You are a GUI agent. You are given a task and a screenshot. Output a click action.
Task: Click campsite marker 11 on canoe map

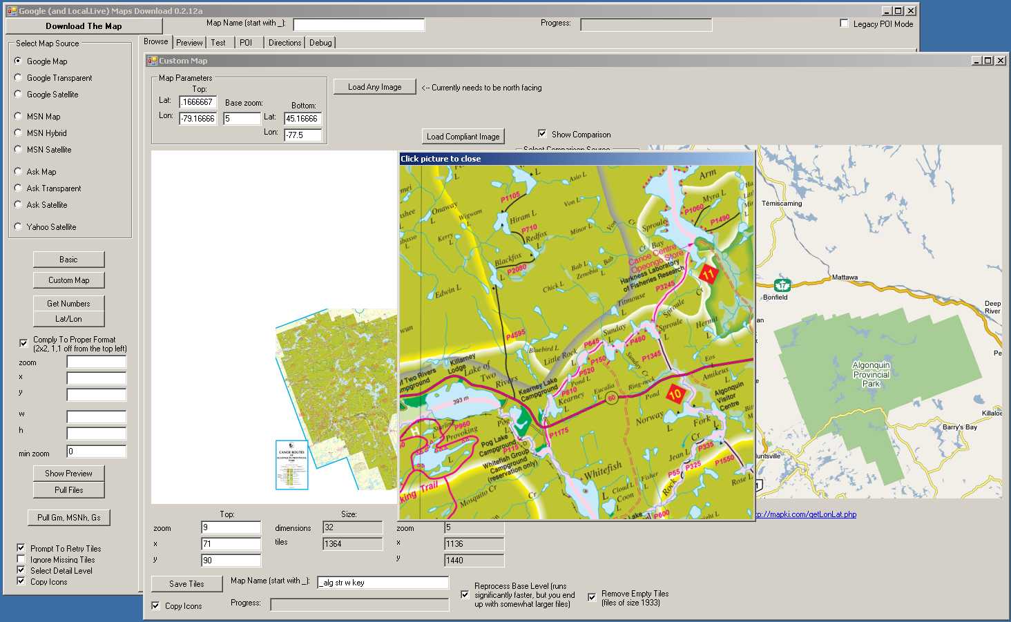(709, 275)
